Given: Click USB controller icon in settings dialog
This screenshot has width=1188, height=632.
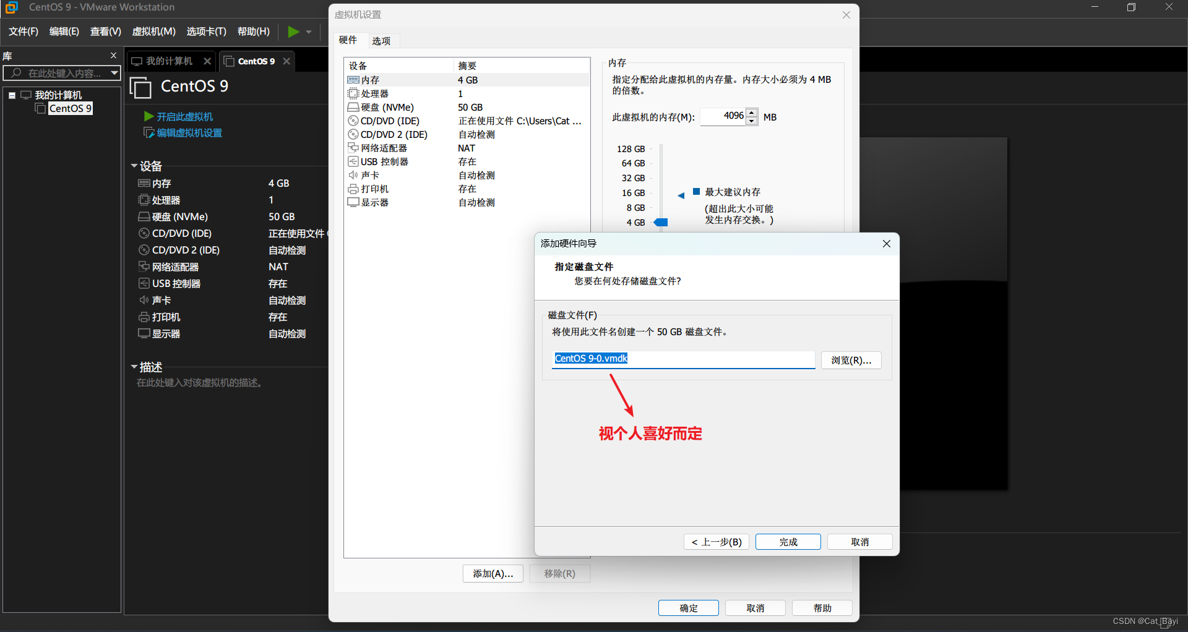Looking at the screenshot, I should tap(353, 161).
